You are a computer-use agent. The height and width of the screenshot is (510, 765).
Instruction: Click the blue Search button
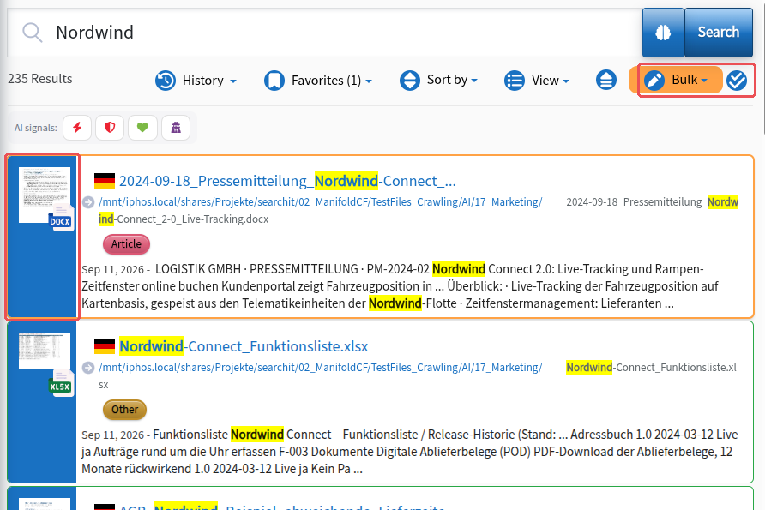point(718,33)
